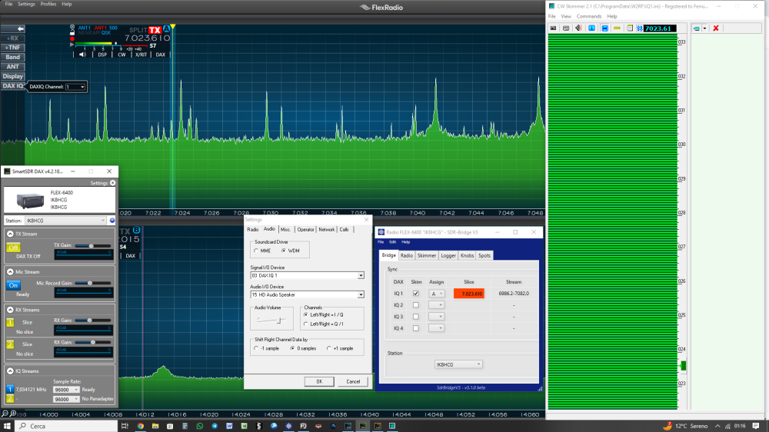The image size is (769, 432).
Task: Open Microsoft Word from the taskbar
Action: [229, 426]
